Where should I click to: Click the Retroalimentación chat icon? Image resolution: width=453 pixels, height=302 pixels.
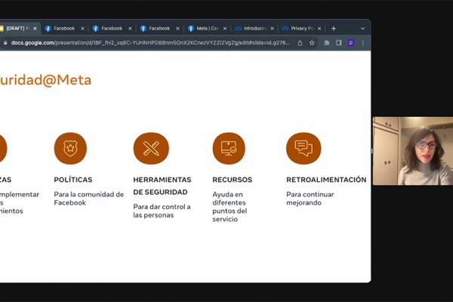pos(304,148)
